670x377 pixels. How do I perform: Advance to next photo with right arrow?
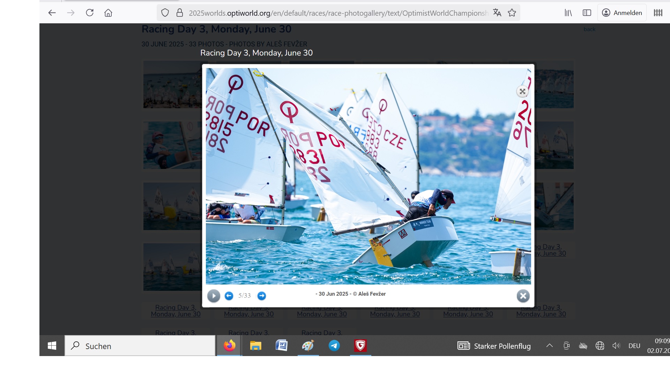click(261, 296)
